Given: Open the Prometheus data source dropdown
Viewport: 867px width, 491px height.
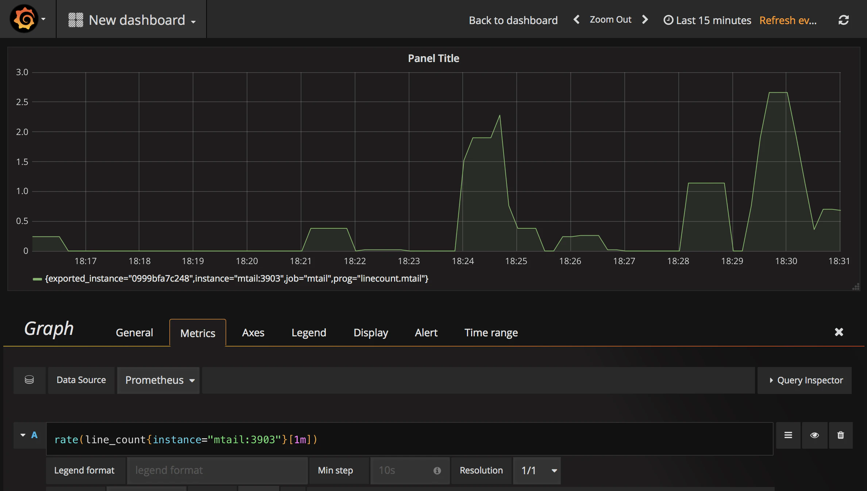Looking at the screenshot, I should click(x=158, y=380).
